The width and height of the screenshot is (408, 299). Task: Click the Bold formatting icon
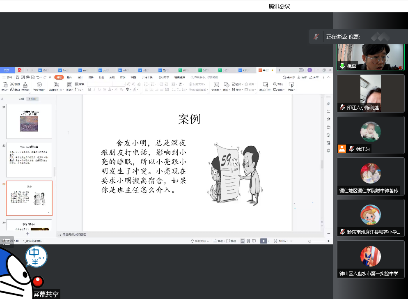point(89,90)
